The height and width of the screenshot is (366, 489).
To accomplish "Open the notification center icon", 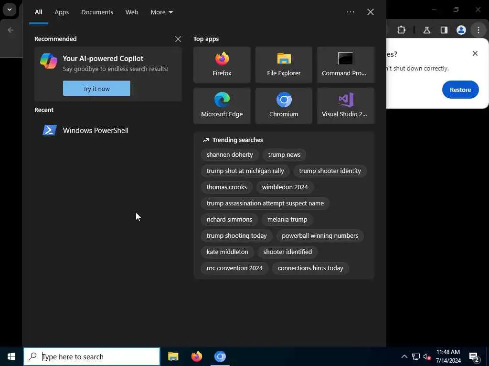I will pyautogui.click(x=474, y=356).
